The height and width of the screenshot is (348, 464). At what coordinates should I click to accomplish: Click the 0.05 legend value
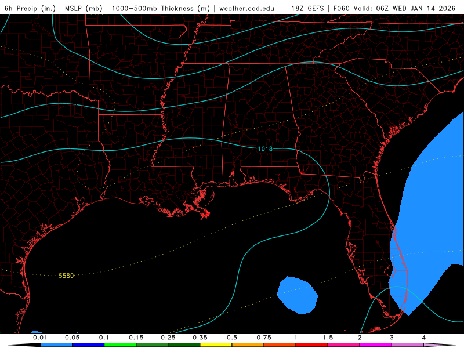[72, 338]
